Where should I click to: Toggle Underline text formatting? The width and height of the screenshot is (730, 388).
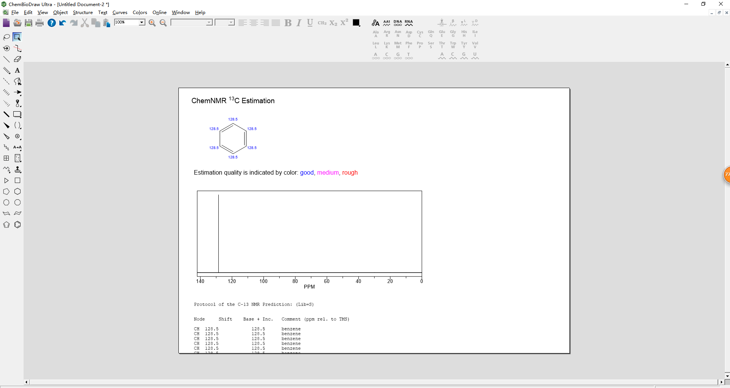[310, 23]
